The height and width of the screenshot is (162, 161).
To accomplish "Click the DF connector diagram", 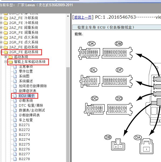I will [117, 81].
